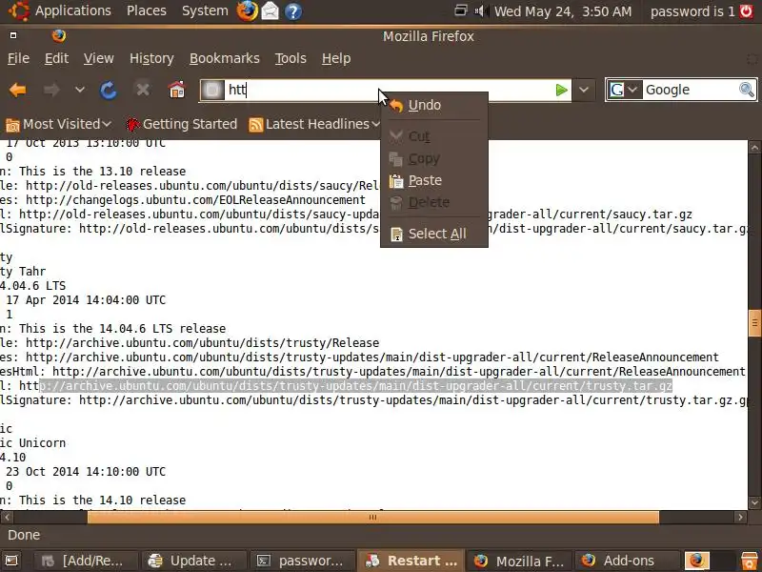Choose Paste in the context menu
Screen dimensions: 762x572
[434, 180]
